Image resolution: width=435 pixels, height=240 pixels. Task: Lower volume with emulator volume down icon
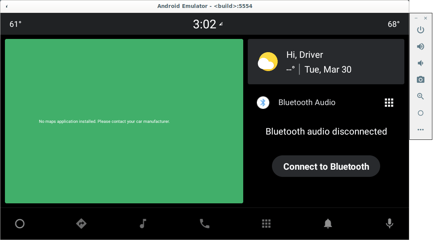click(421, 63)
